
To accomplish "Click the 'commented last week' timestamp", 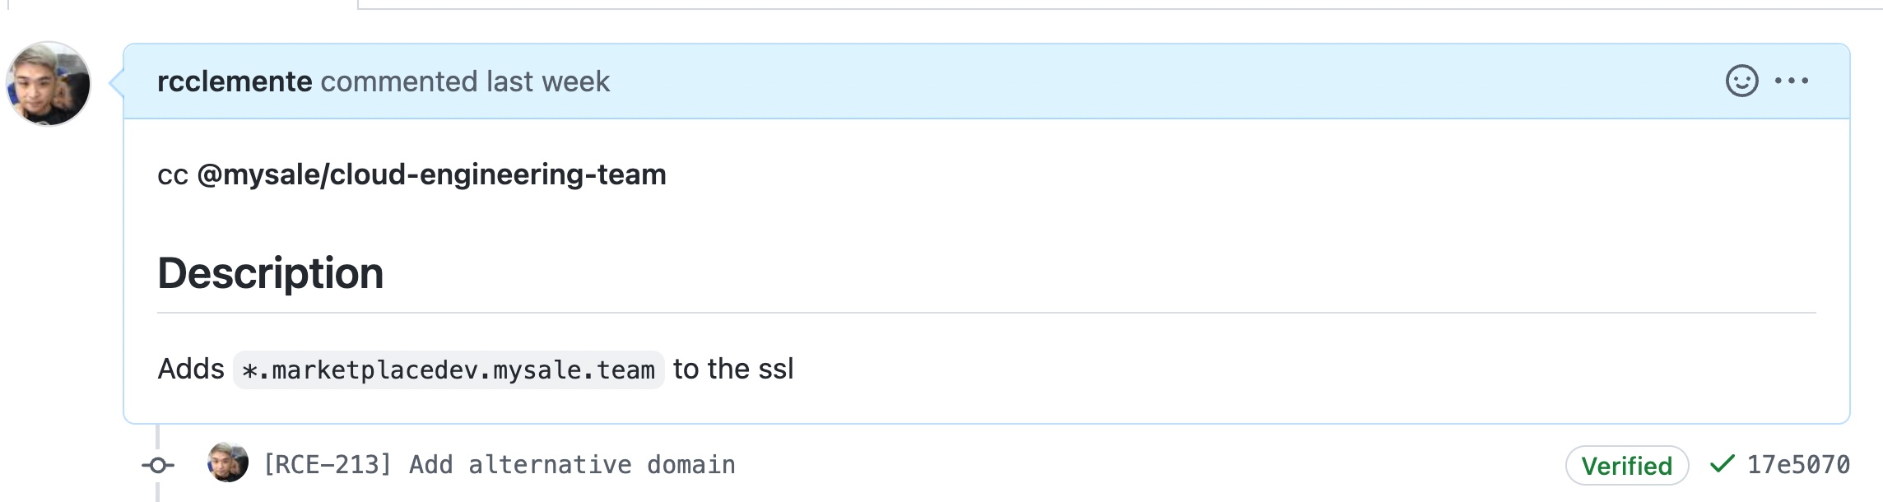I will 466,81.
